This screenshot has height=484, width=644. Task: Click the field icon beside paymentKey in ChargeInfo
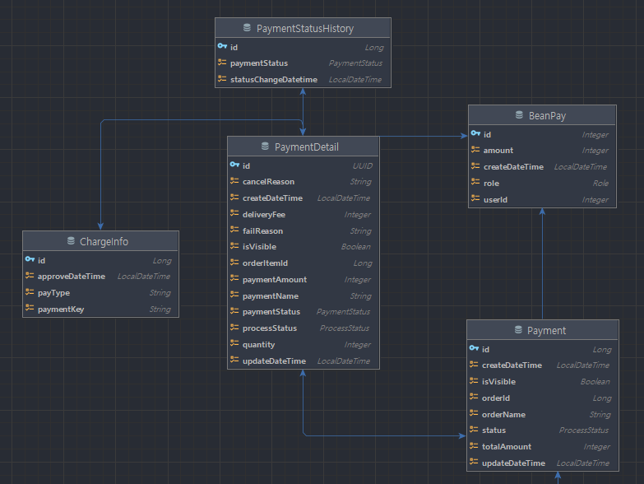pos(30,309)
